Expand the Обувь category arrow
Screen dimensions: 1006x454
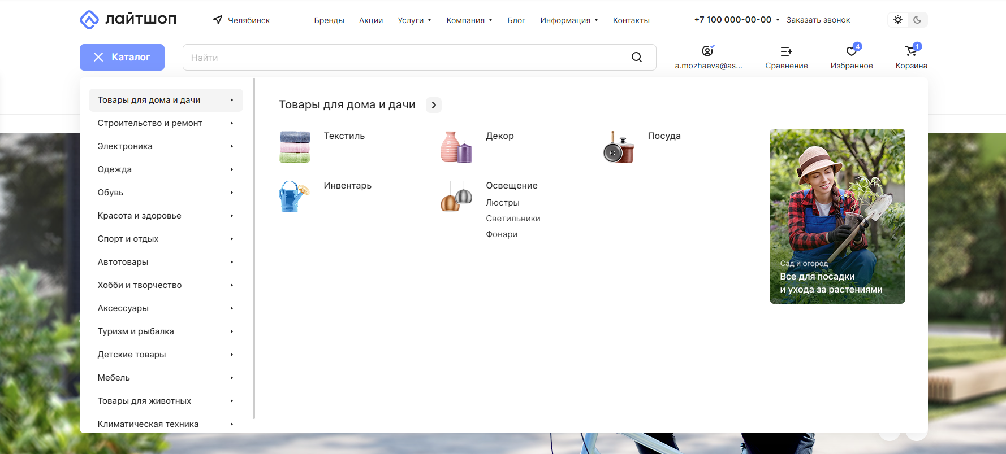click(232, 193)
